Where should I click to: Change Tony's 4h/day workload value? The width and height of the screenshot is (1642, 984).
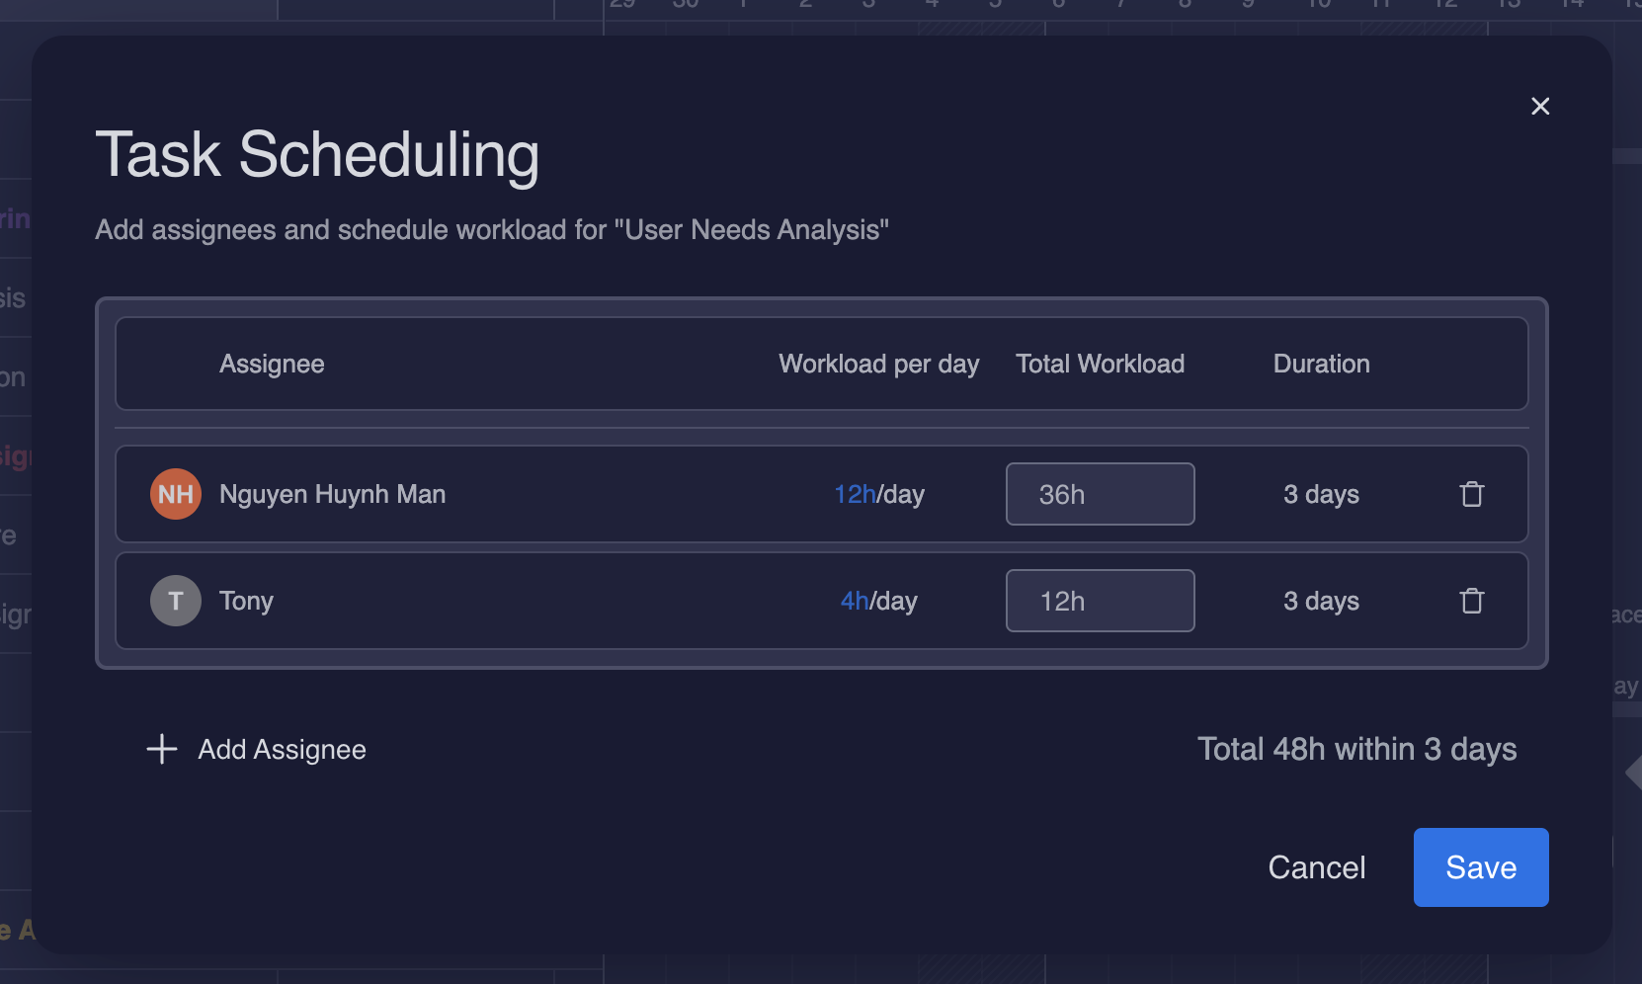(855, 601)
